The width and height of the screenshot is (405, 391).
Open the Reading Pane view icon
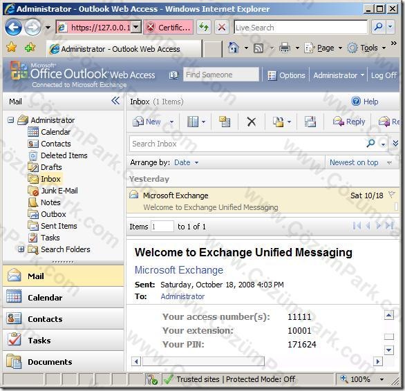coord(193,122)
